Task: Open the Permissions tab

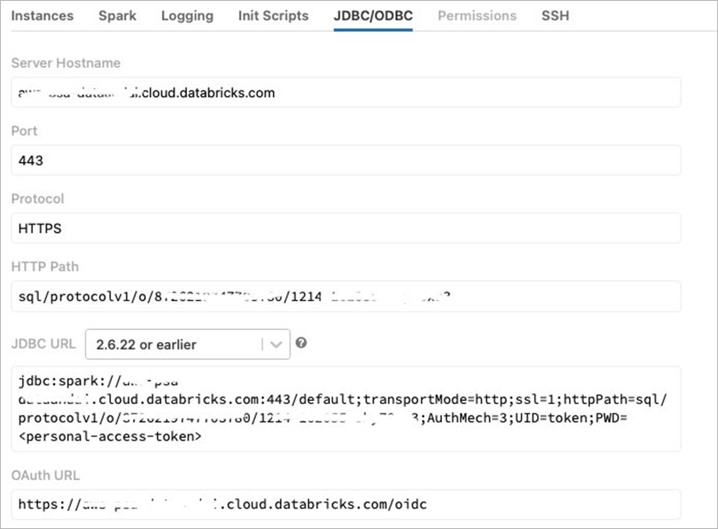Action: pyautogui.click(x=477, y=16)
